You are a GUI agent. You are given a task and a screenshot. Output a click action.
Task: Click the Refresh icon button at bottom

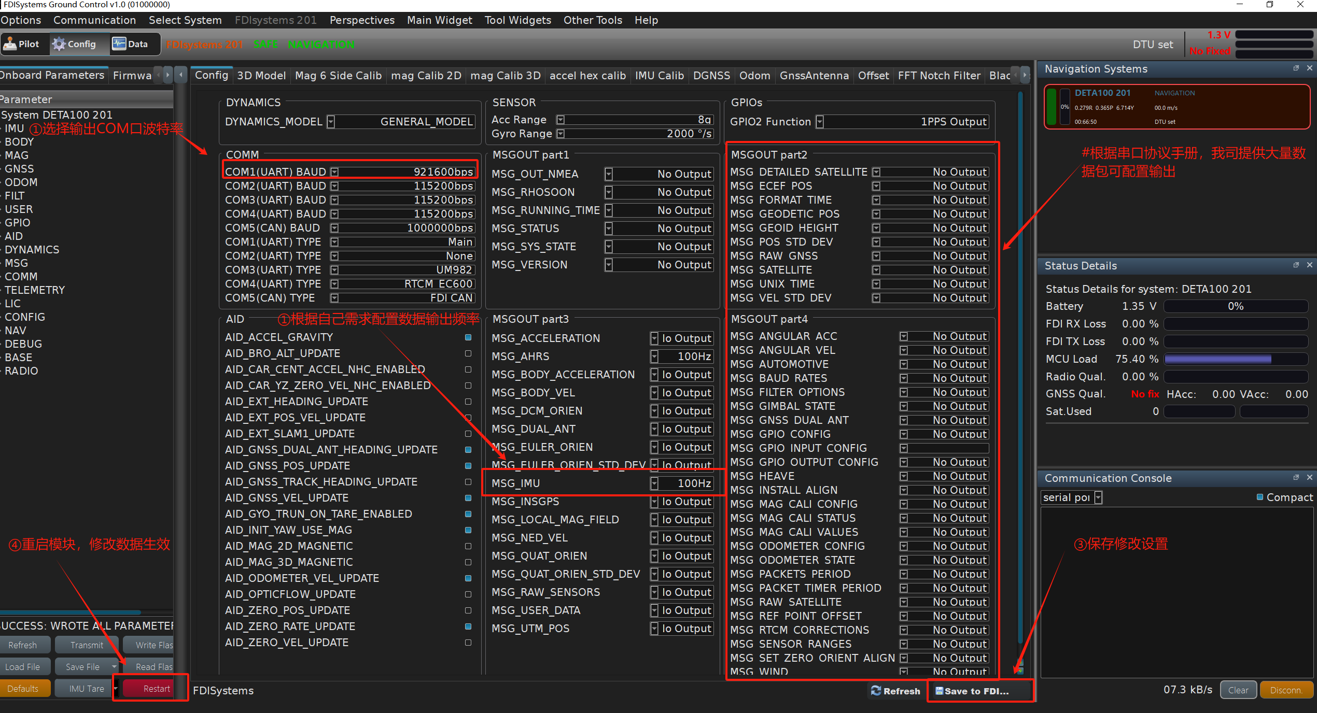[876, 691]
